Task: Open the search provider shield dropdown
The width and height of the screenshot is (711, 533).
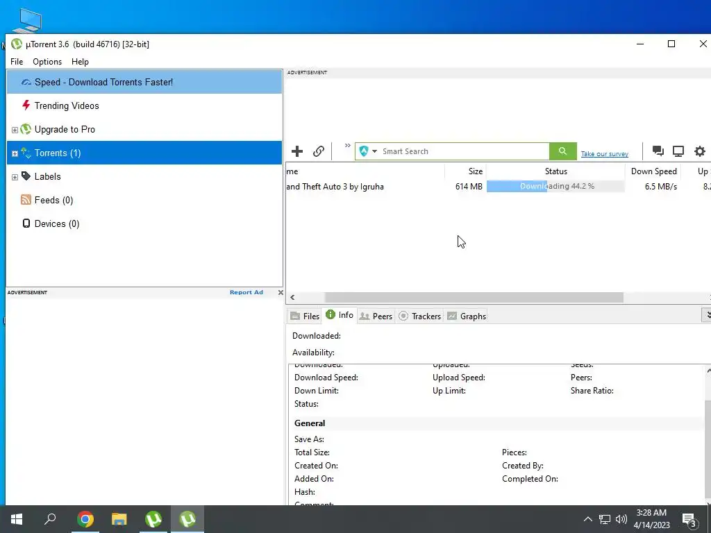Action: point(368,151)
